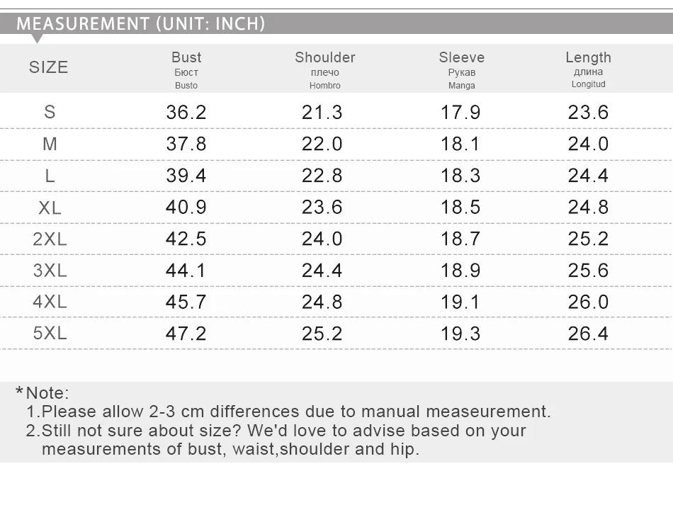Click the *Note: heading text
This screenshot has width=673, height=505.
click(42, 392)
